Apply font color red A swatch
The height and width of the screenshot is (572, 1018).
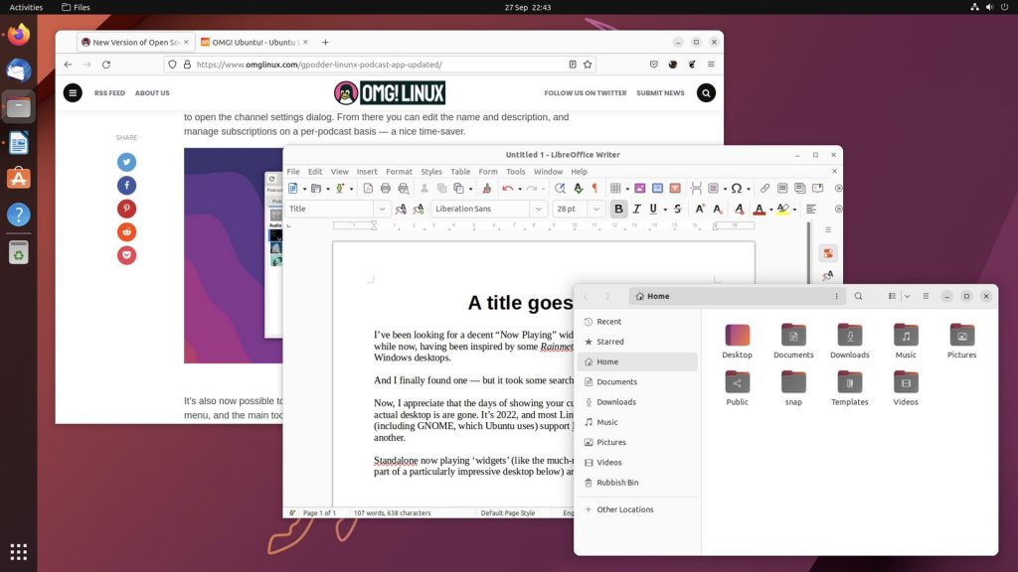click(759, 209)
